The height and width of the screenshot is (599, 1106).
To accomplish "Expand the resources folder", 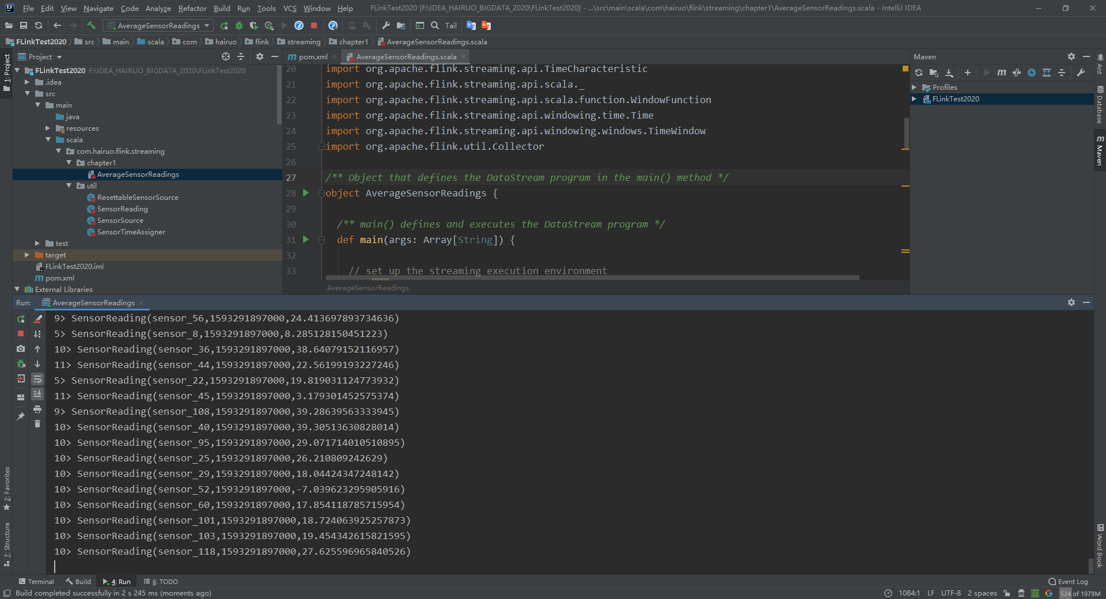I will 48,128.
